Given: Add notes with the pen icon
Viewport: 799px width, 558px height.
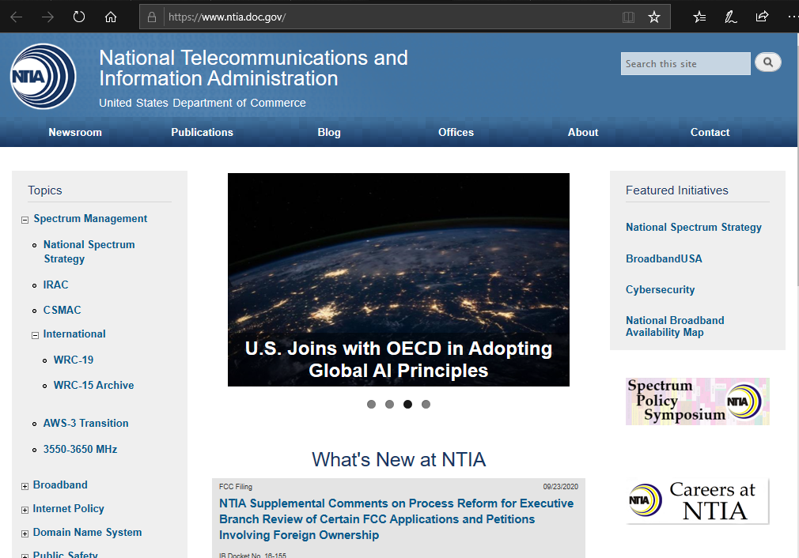Looking at the screenshot, I should [x=731, y=17].
